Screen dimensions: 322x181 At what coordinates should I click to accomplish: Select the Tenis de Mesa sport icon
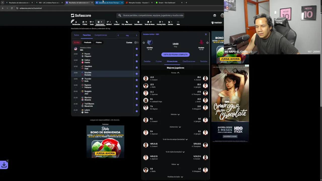coord(149,23)
